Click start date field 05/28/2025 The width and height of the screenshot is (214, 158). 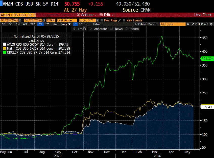click(10, 20)
